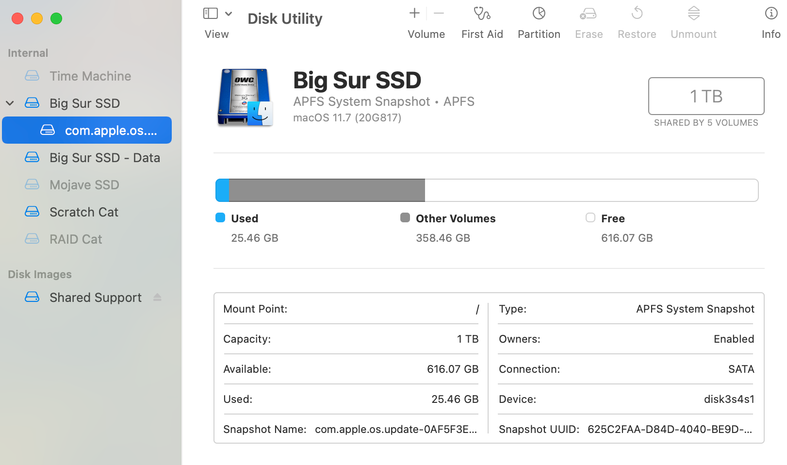Click the green zoom window button
The image size is (787, 465).
pyautogui.click(x=56, y=18)
